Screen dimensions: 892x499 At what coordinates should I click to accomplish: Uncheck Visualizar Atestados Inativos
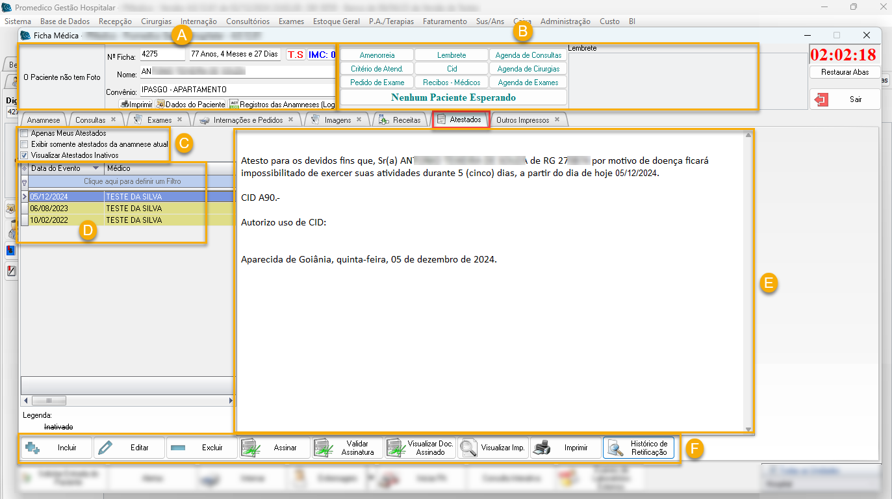25,155
